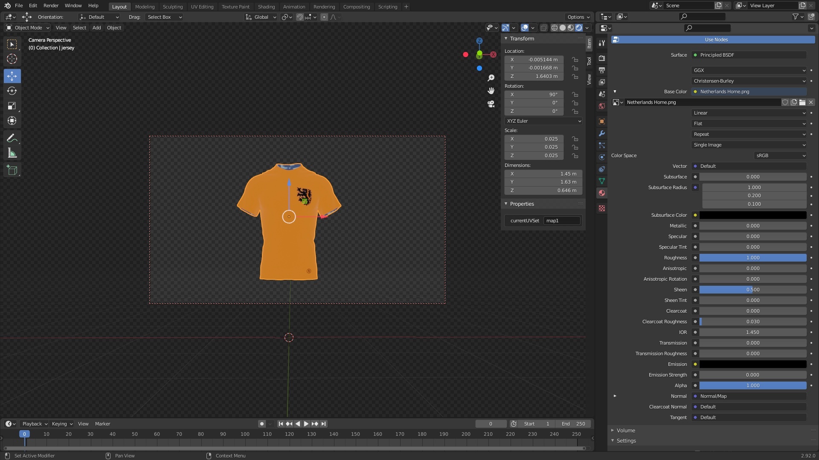Toggle fake user shield for image
This screenshot has width=819, height=460.
pyautogui.click(x=785, y=102)
